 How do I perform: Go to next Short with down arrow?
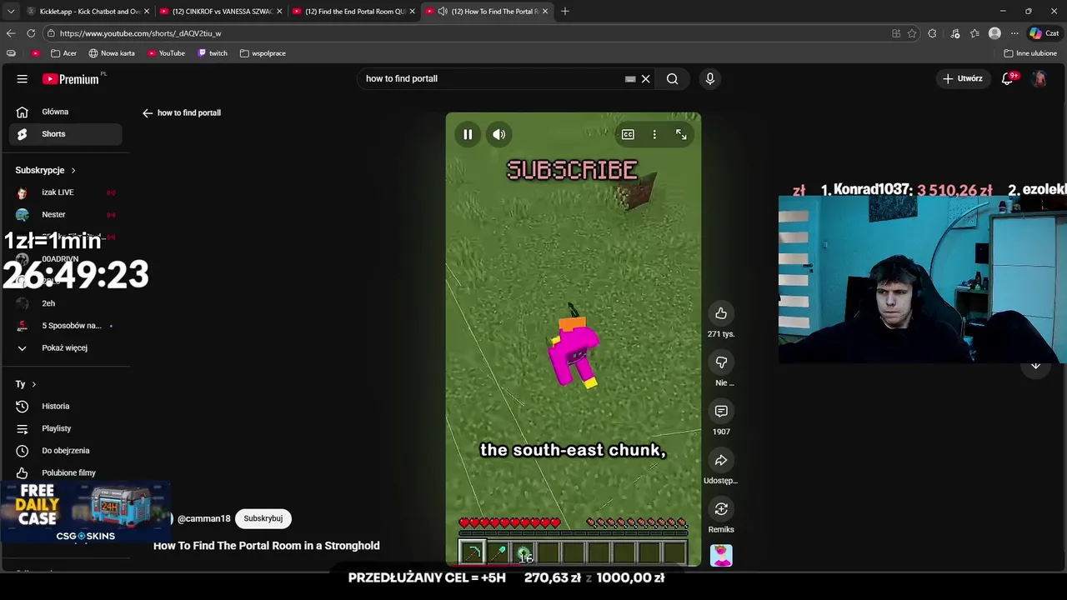coord(1035,365)
